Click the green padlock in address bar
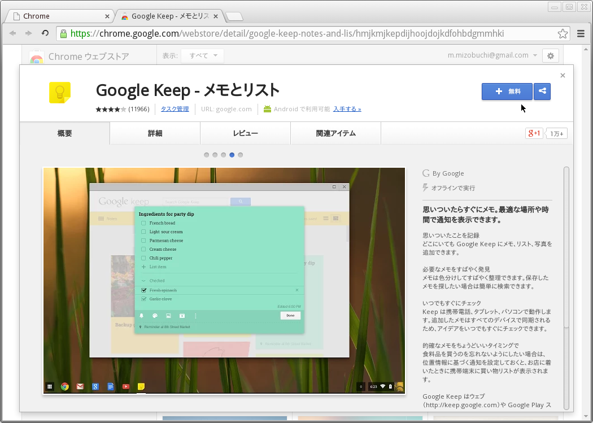The width and height of the screenshot is (593, 423). pos(63,34)
